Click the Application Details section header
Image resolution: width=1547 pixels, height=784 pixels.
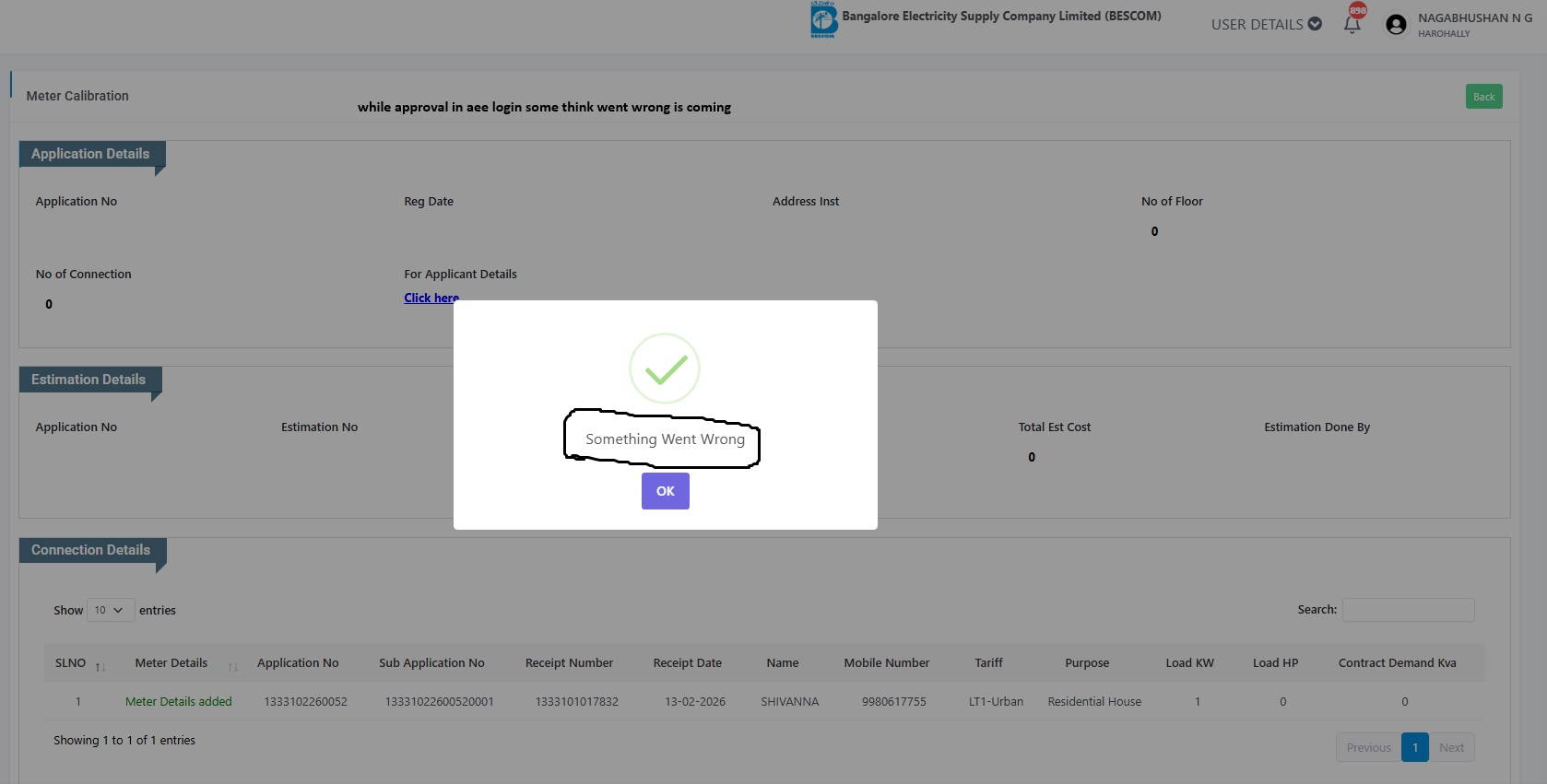(x=90, y=154)
